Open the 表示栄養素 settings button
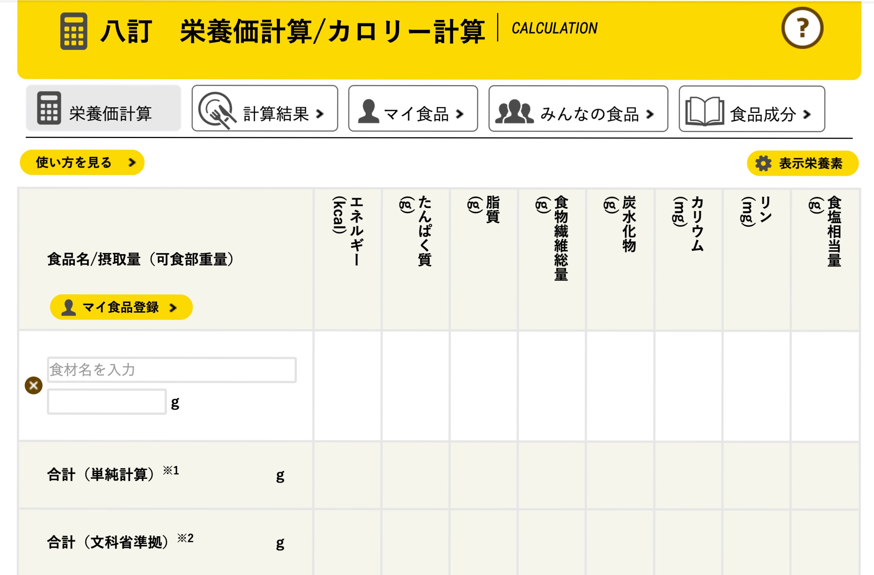The image size is (874, 575). pyautogui.click(x=803, y=163)
